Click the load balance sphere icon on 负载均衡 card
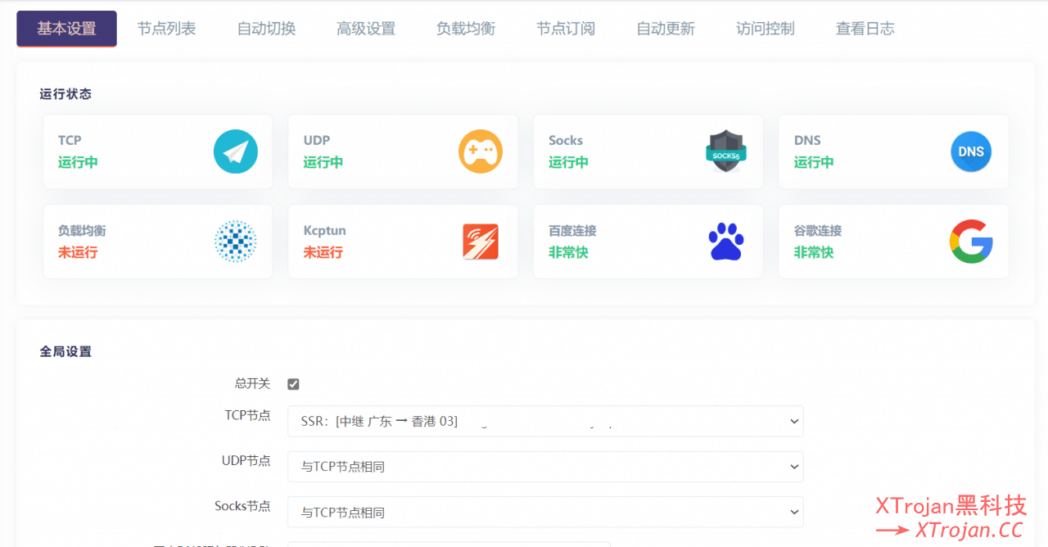Viewport: 1048px width, 547px height. coord(236,242)
